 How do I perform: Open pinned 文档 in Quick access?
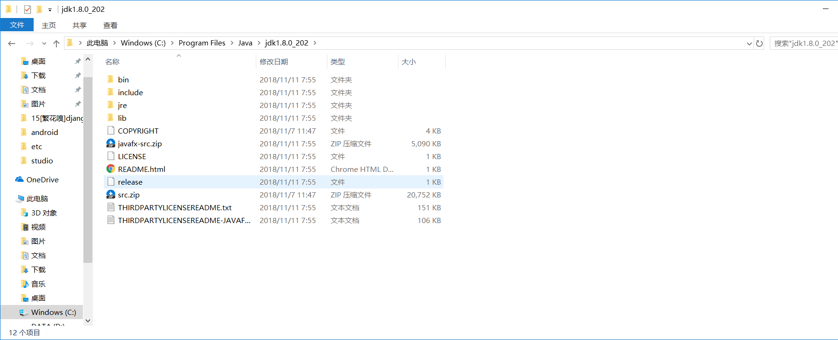coord(38,90)
